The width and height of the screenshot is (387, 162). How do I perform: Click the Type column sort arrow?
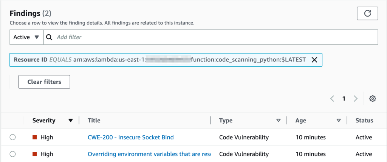[279, 121]
